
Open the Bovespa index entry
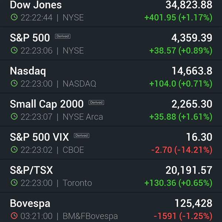tap(111, 208)
